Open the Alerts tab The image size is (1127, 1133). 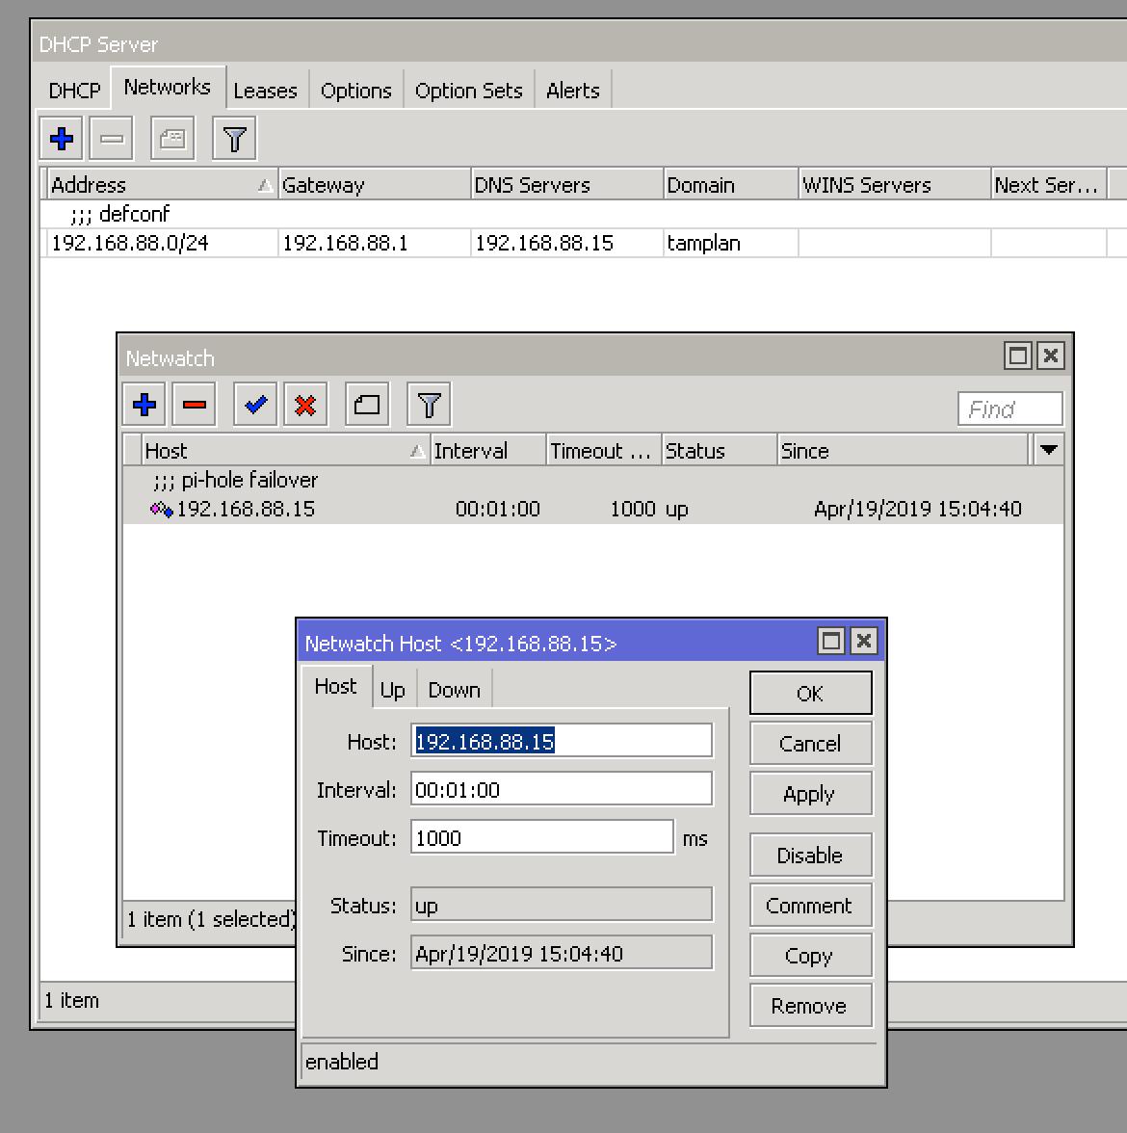point(573,91)
